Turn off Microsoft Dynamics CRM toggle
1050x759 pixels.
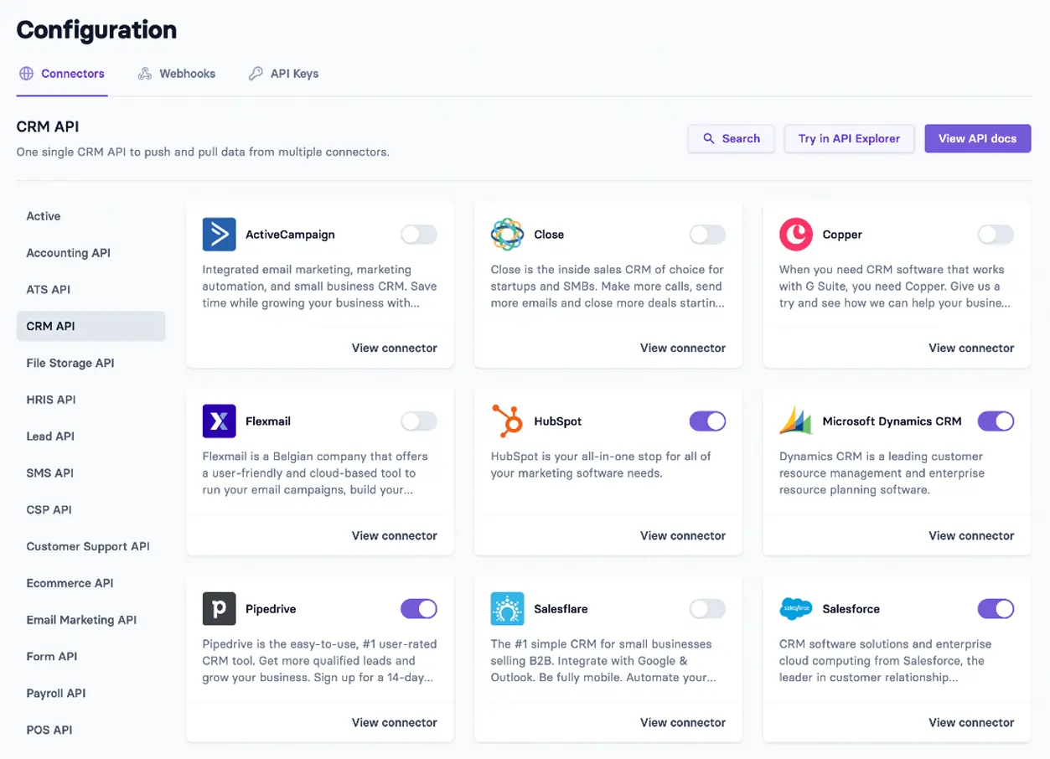click(996, 421)
